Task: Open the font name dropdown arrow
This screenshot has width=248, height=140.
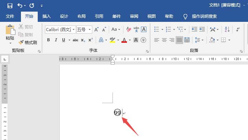Action: point(74,29)
